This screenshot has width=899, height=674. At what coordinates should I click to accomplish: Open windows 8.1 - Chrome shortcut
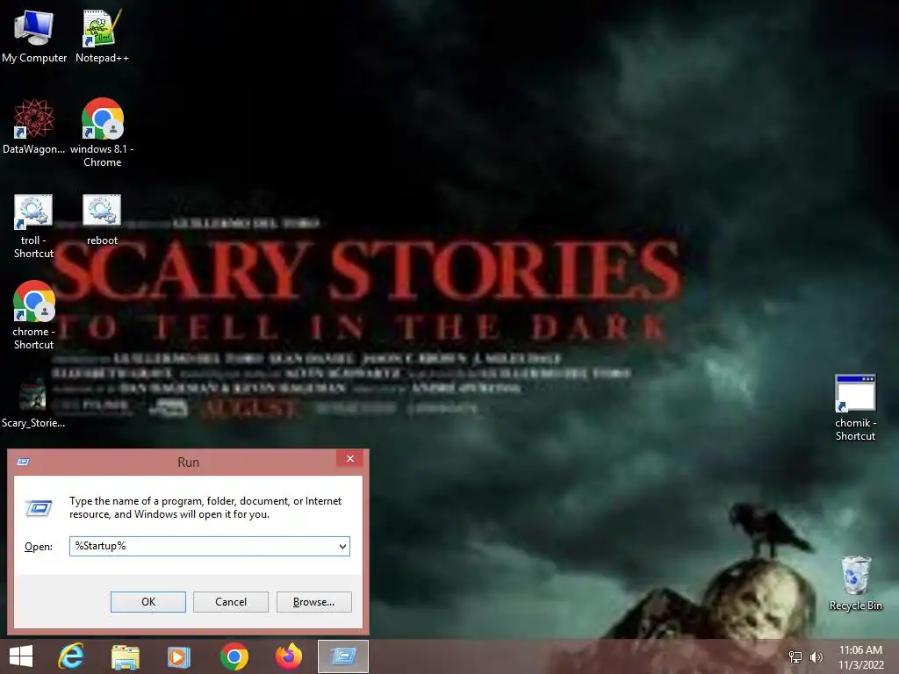click(102, 133)
